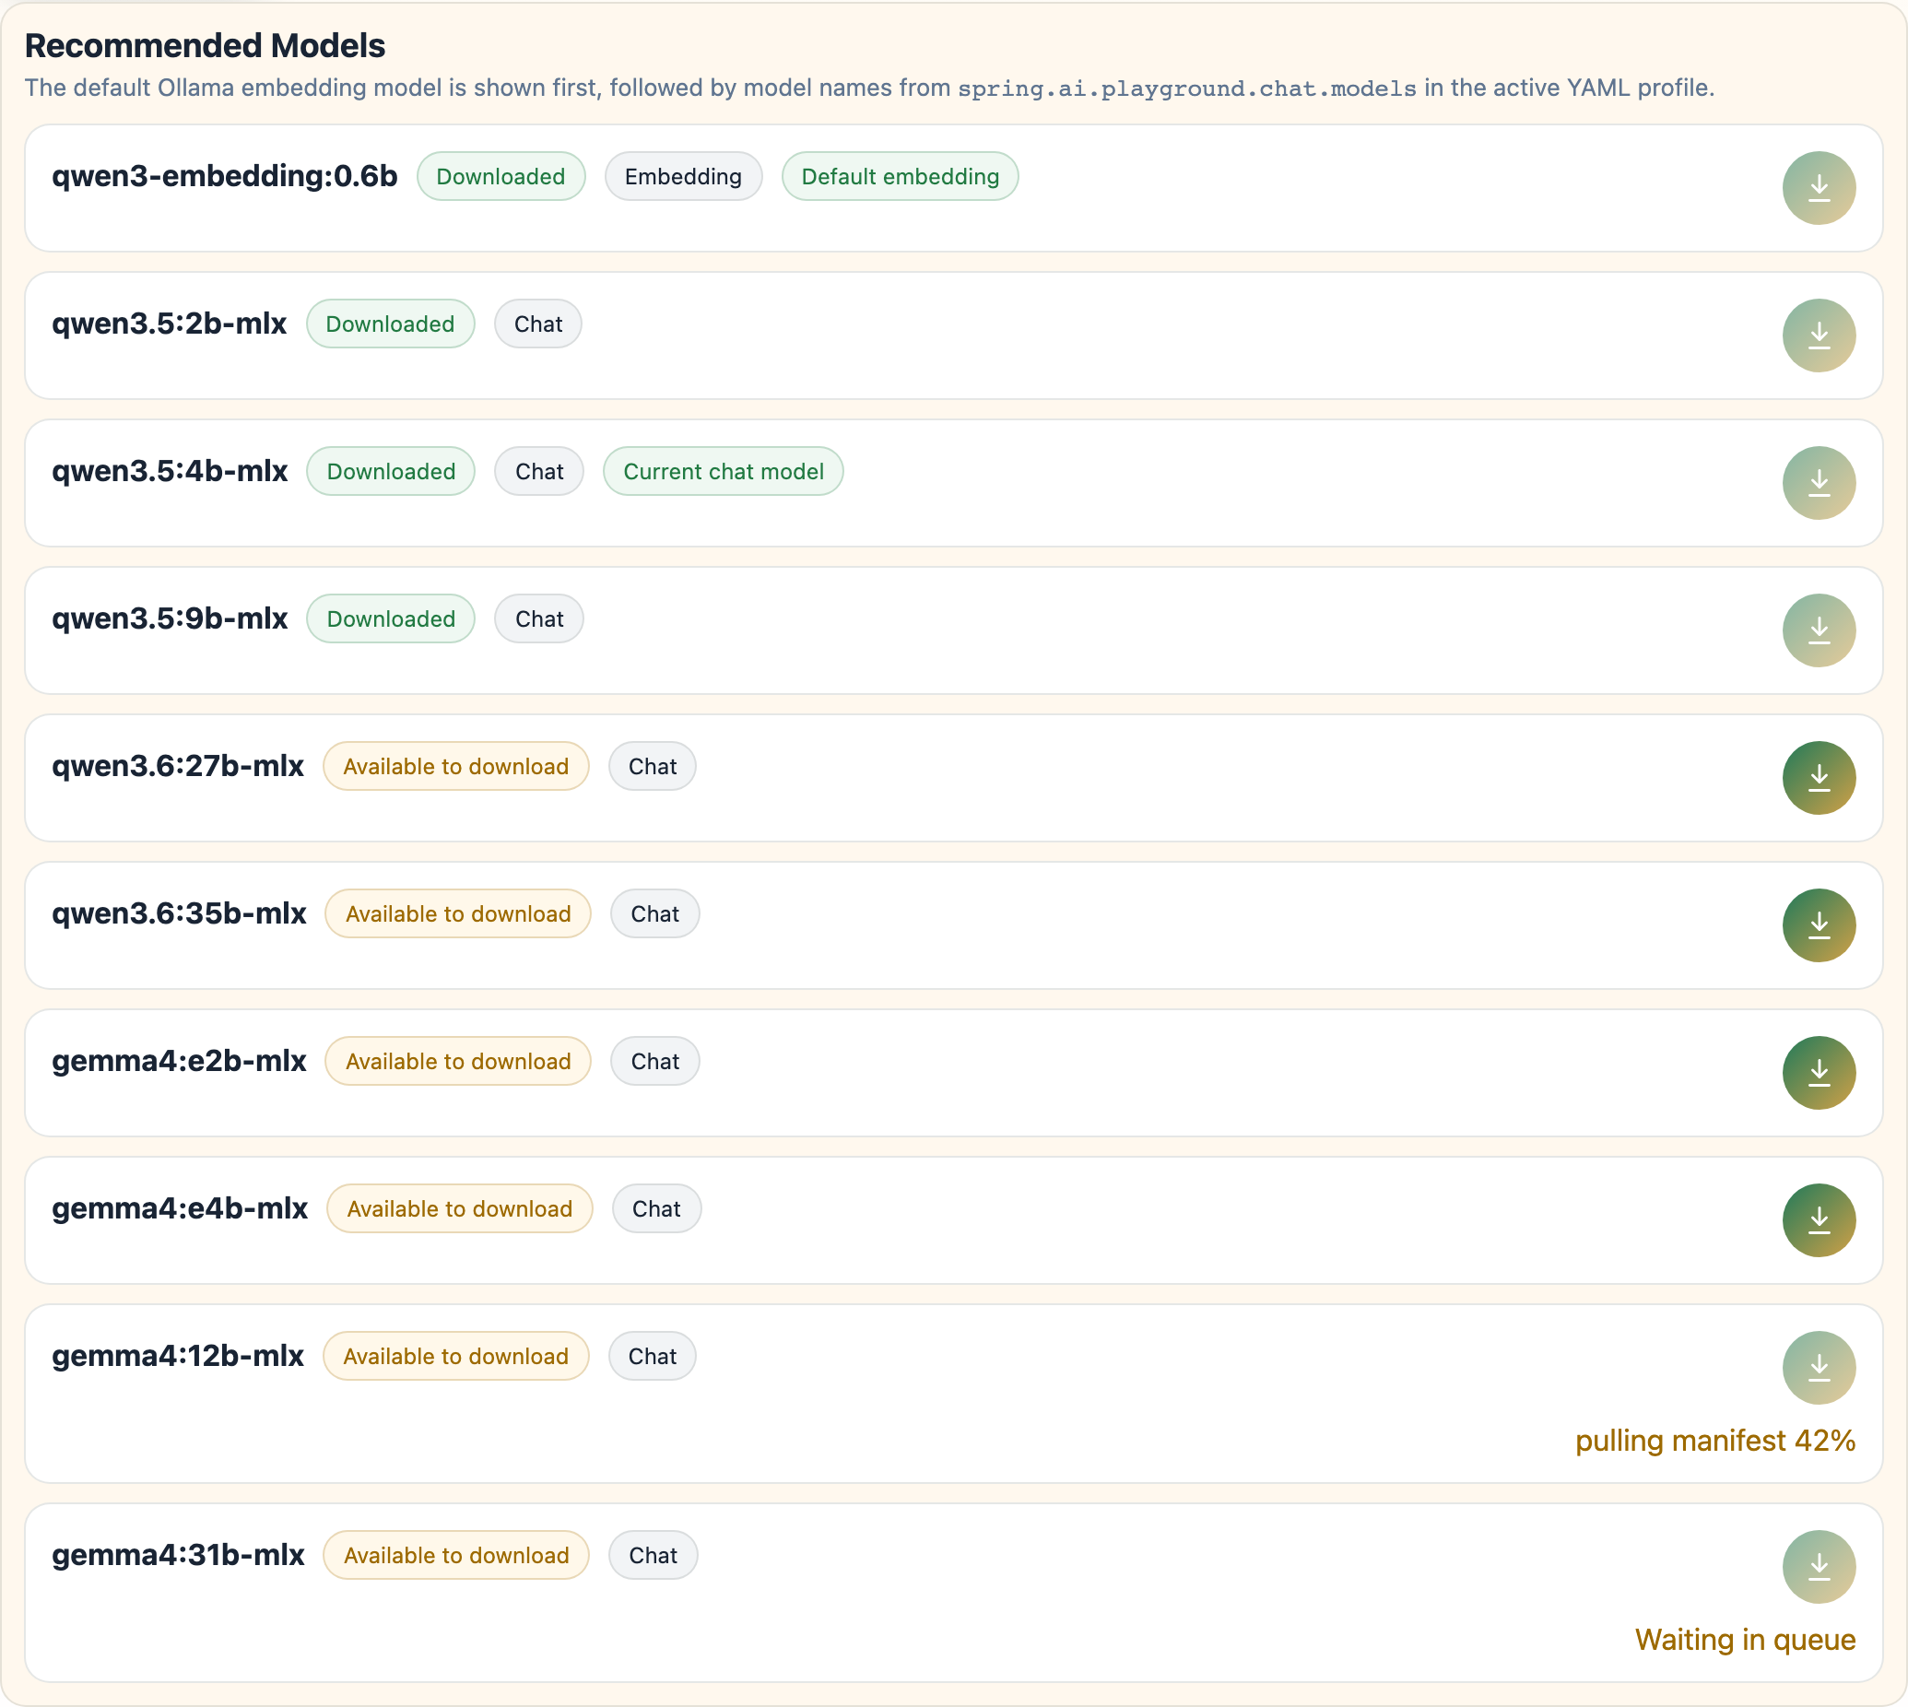Click Downloaded badge on qwen3-embedding:0.6b
The height and width of the screenshot is (1707, 1908).
[500, 176]
